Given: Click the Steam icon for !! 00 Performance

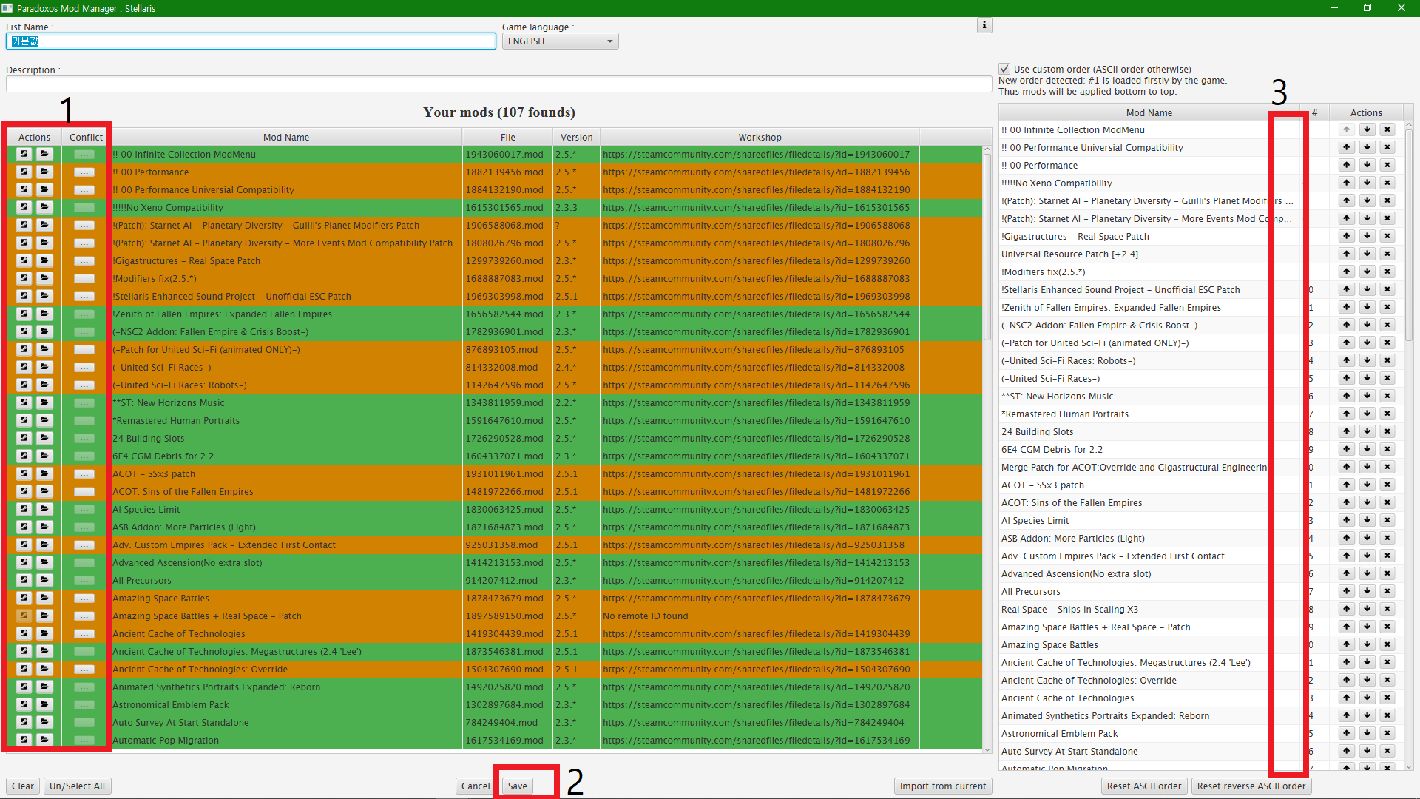Looking at the screenshot, I should (x=24, y=172).
